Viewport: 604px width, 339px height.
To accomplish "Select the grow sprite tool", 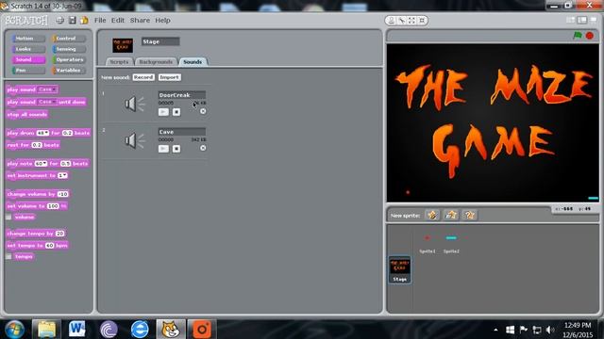I will (411, 21).
